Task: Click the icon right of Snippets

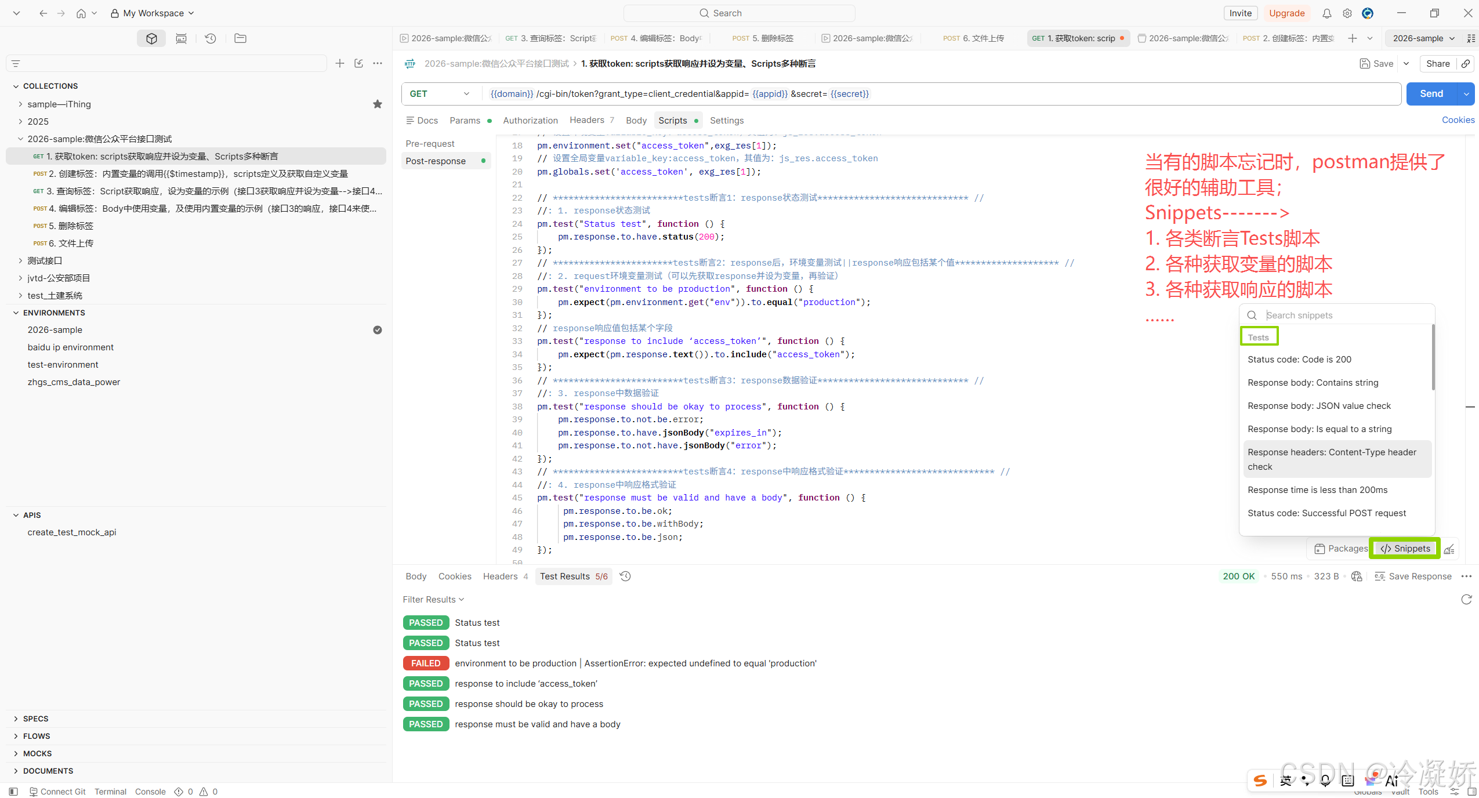Action: [1449, 549]
